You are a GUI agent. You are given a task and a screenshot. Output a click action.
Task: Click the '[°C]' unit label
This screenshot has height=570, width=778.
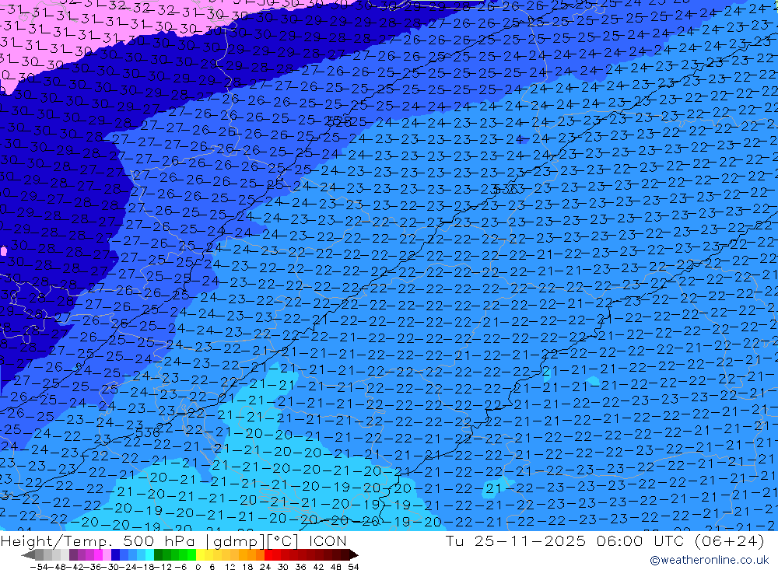[282, 541]
